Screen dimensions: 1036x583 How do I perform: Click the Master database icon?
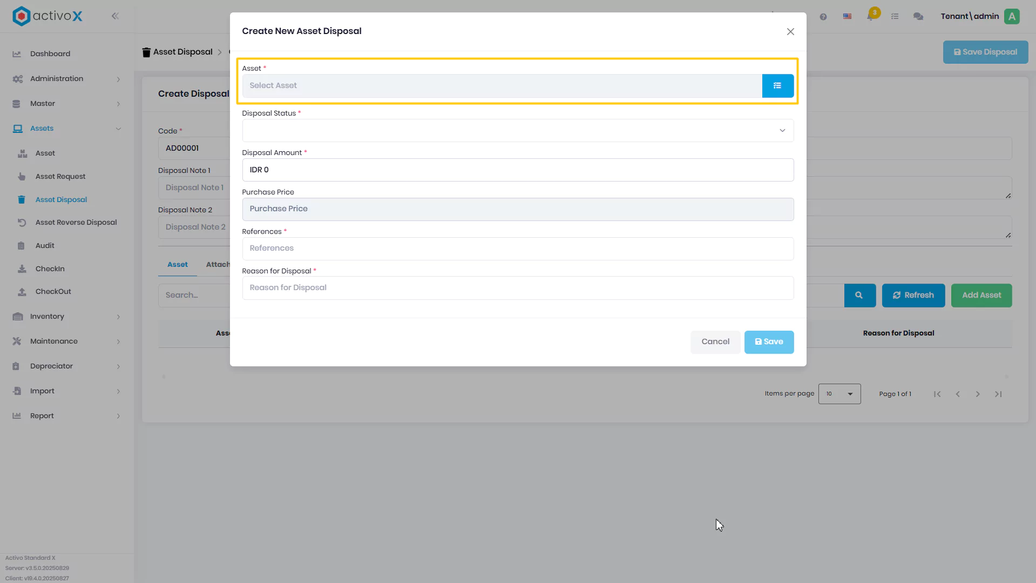click(16, 104)
